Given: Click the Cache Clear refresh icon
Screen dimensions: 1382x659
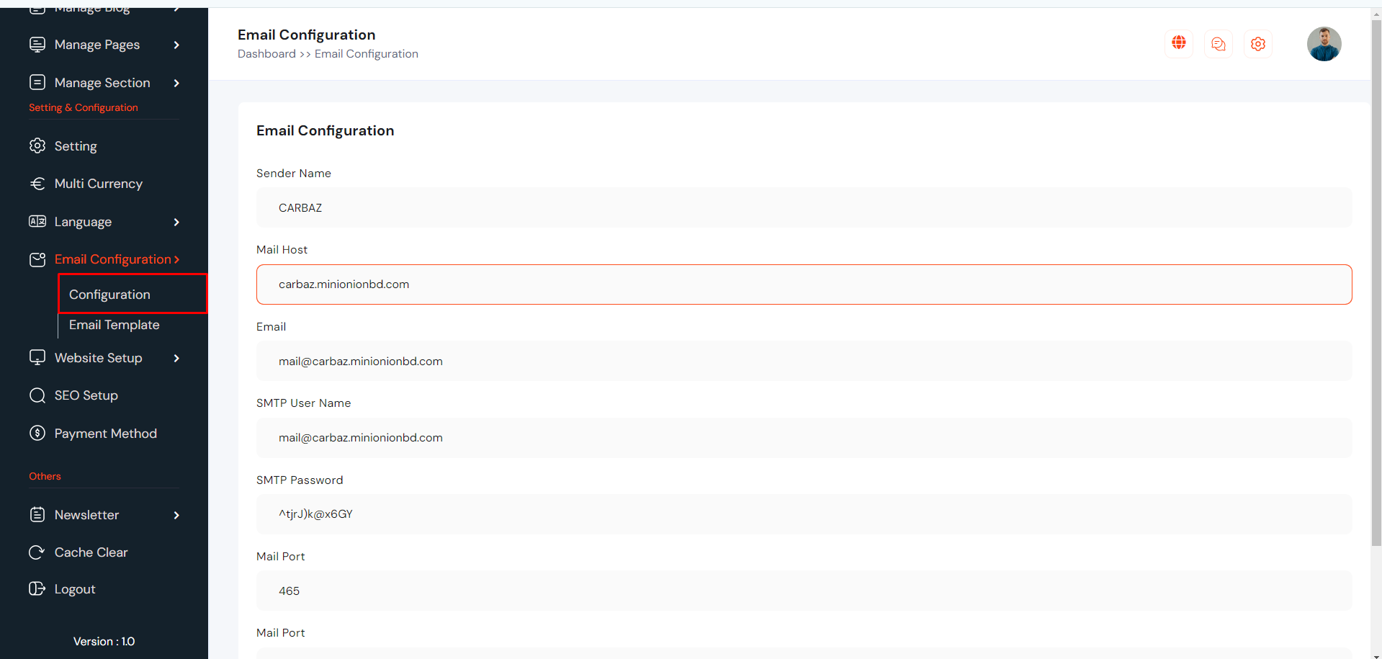Looking at the screenshot, I should click(37, 552).
